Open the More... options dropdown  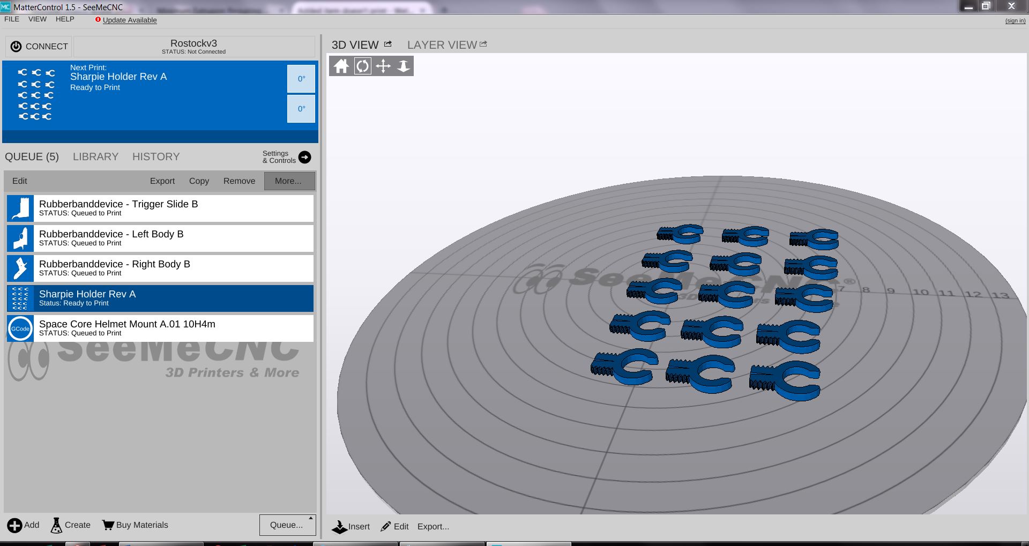click(289, 181)
